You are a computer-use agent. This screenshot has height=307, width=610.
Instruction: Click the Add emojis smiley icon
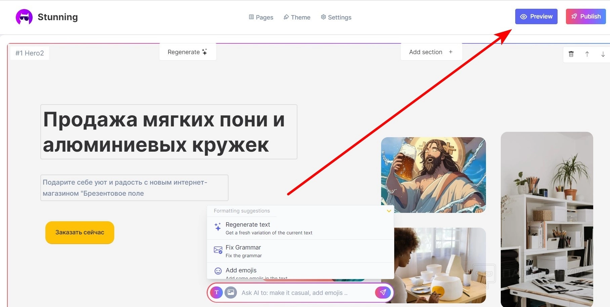[218, 271]
